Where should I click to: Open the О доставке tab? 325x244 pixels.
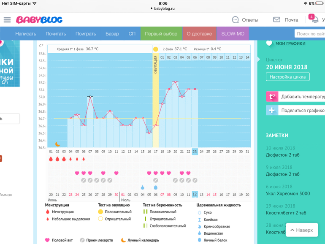point(199,34)
